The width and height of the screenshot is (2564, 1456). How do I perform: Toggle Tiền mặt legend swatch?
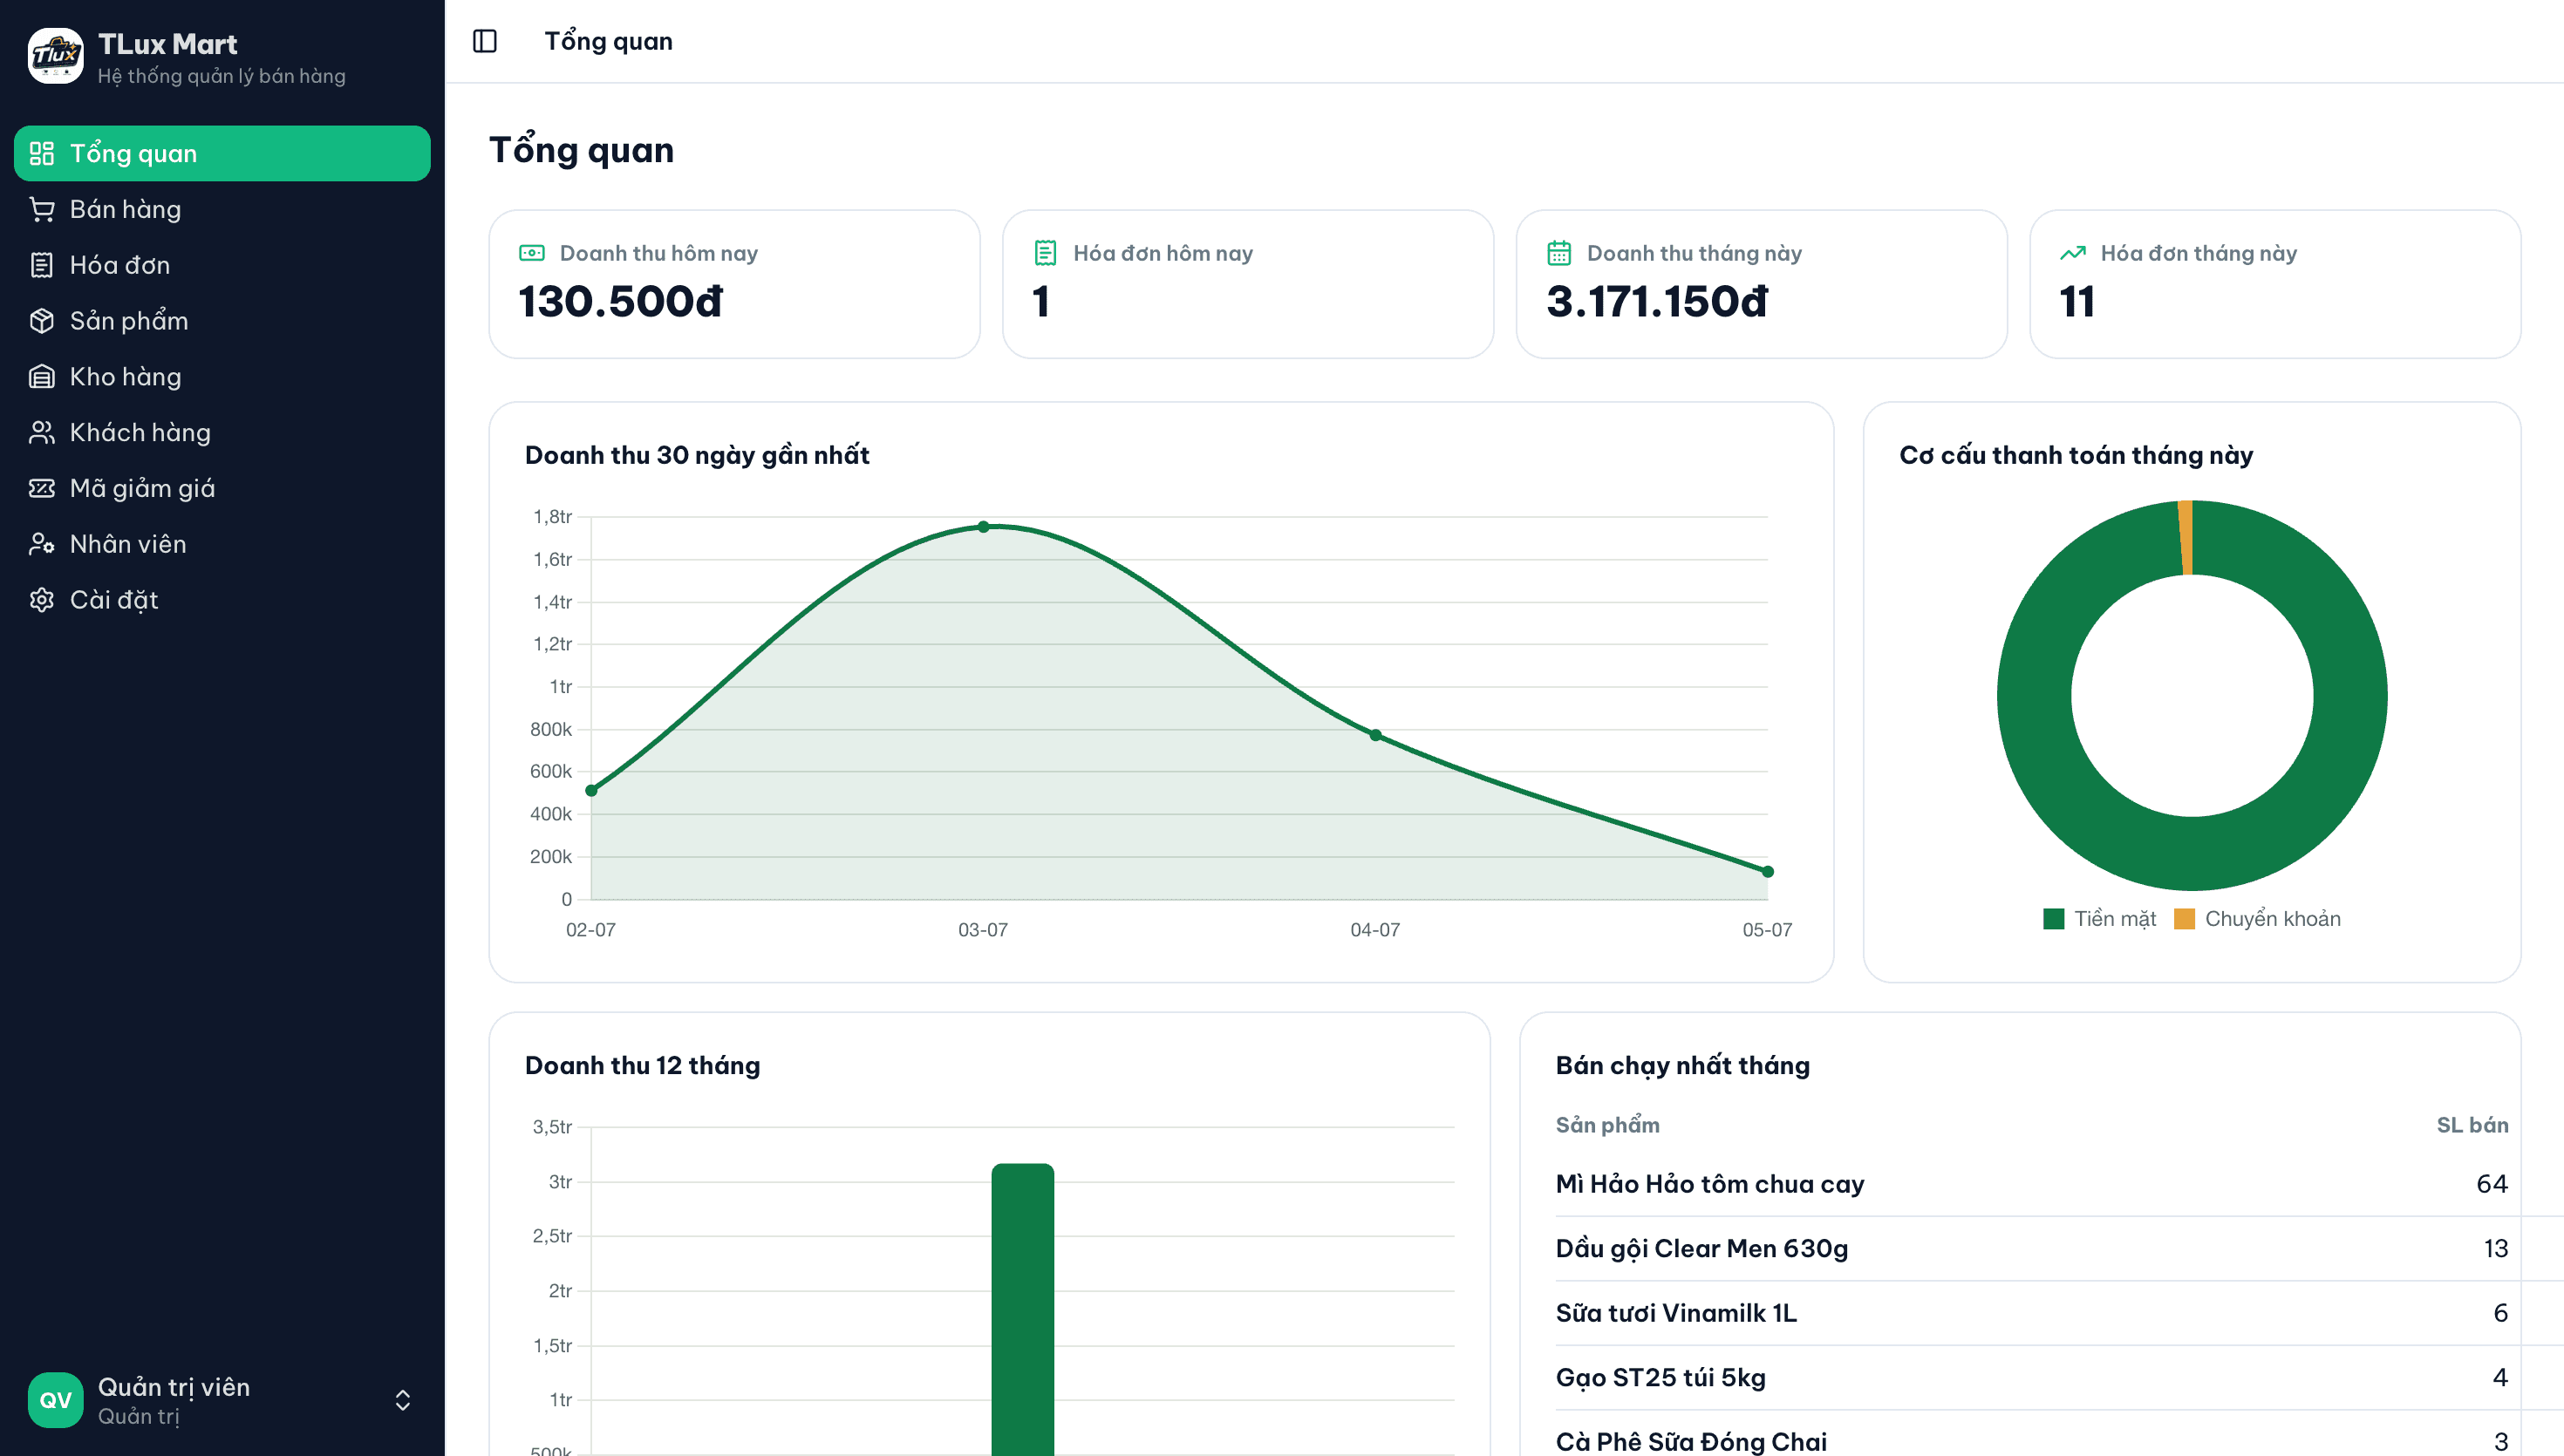point(2053,919)
